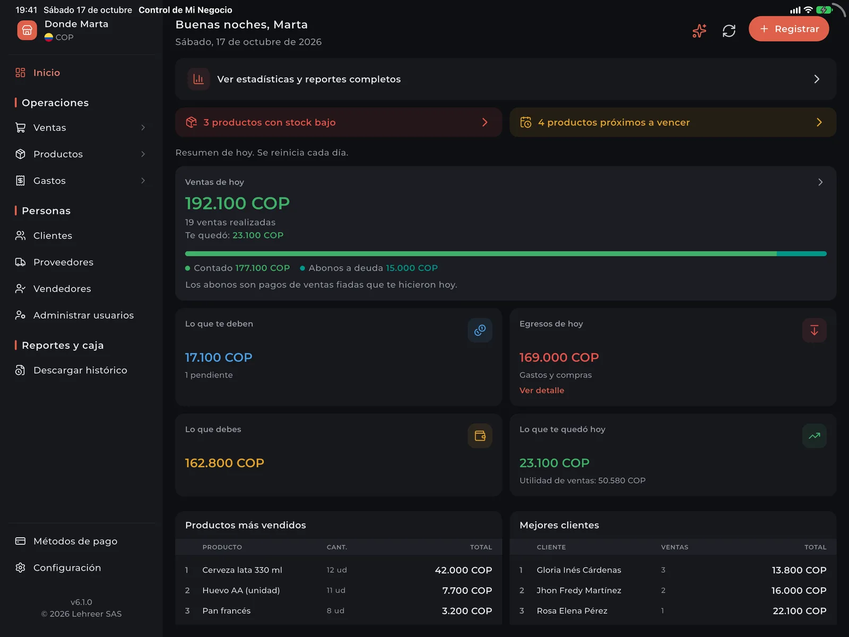Click the wallet icon in Lo que debes
The width and height of the screenshot is (849, 637).
480,436
